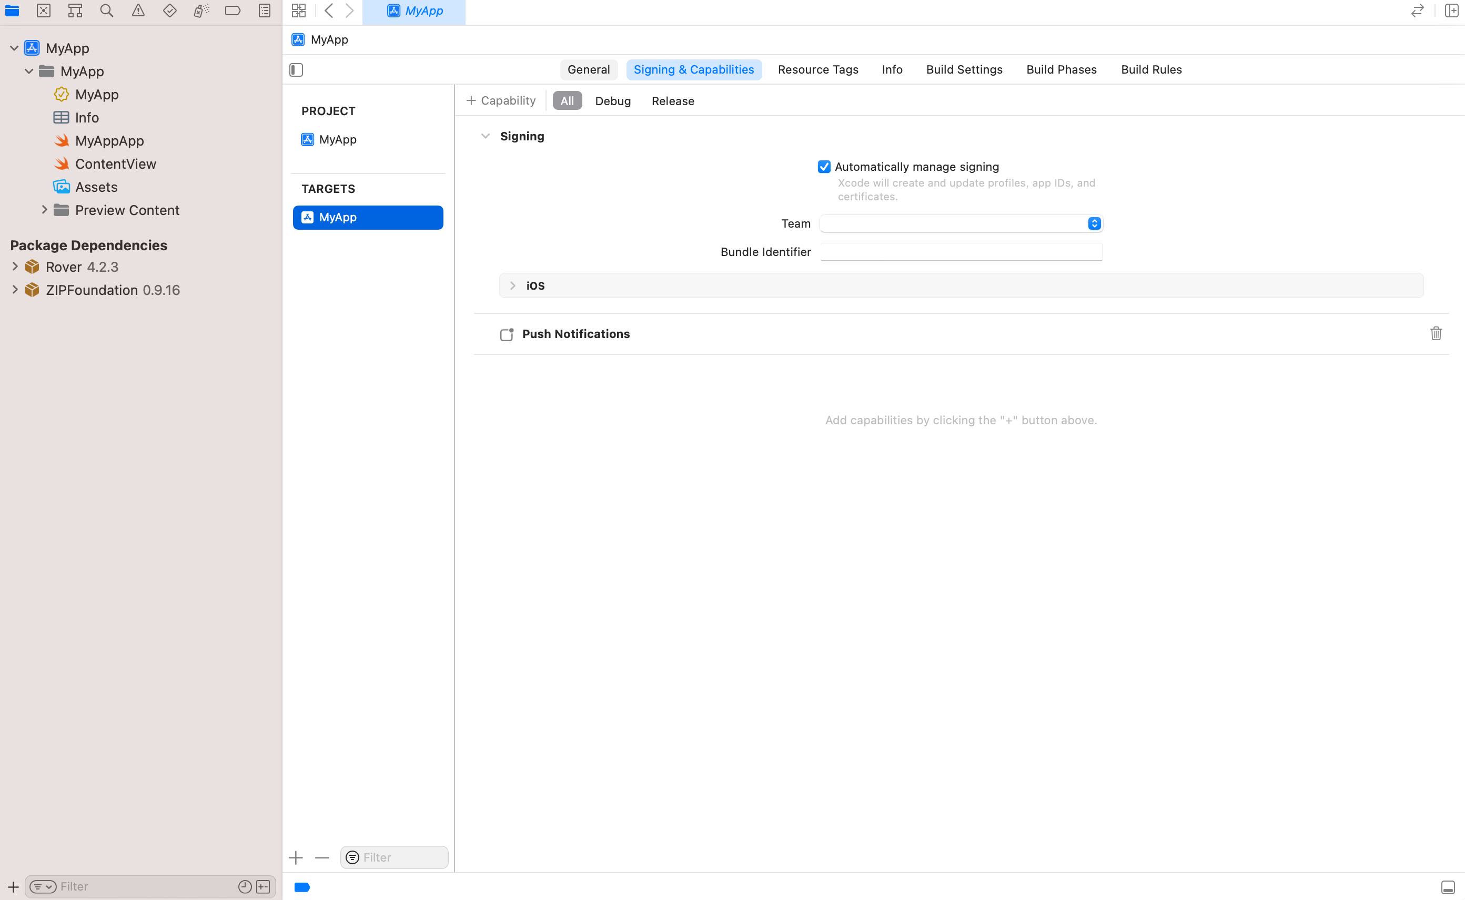The image size is (1465, 900).
Task: Open the Report navigator
Action: [265, 11]
